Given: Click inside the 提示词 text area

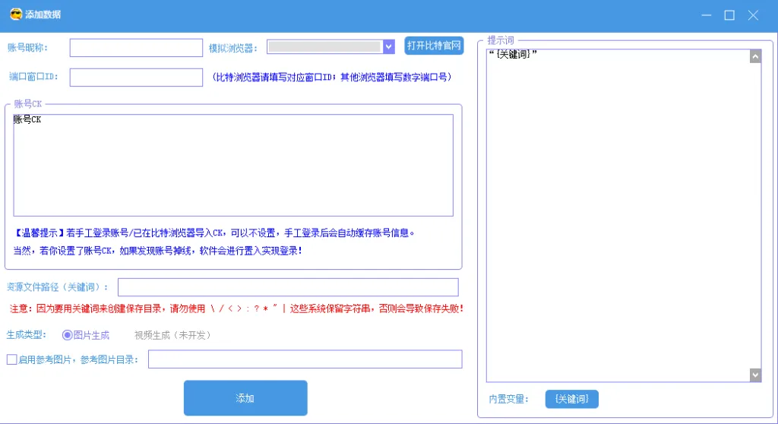Looking at the screenshot, I should pyautogui.click(x=618, y=216).
